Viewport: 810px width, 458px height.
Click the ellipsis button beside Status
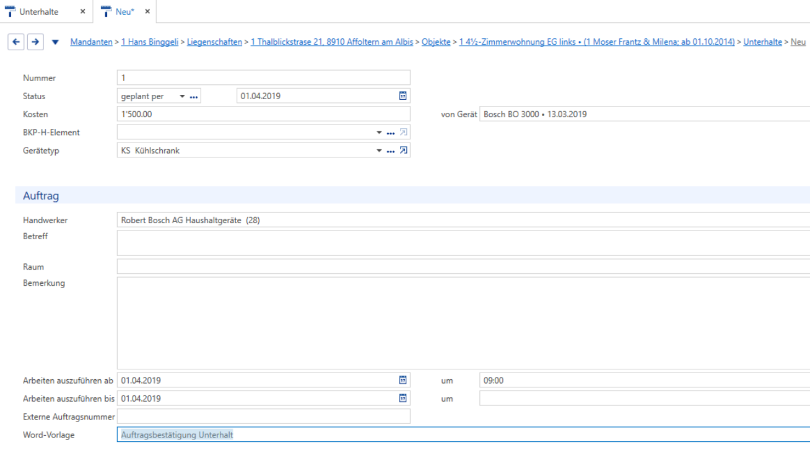193,96
